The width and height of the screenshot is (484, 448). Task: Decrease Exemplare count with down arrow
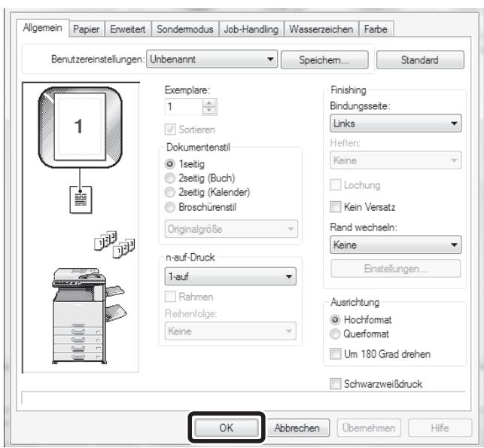pos(209,111)
